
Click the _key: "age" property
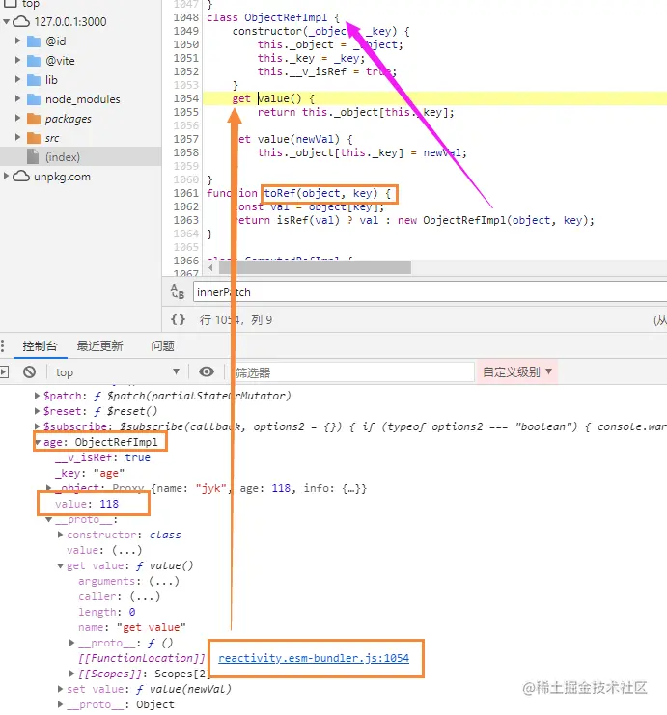coord(90,473)
